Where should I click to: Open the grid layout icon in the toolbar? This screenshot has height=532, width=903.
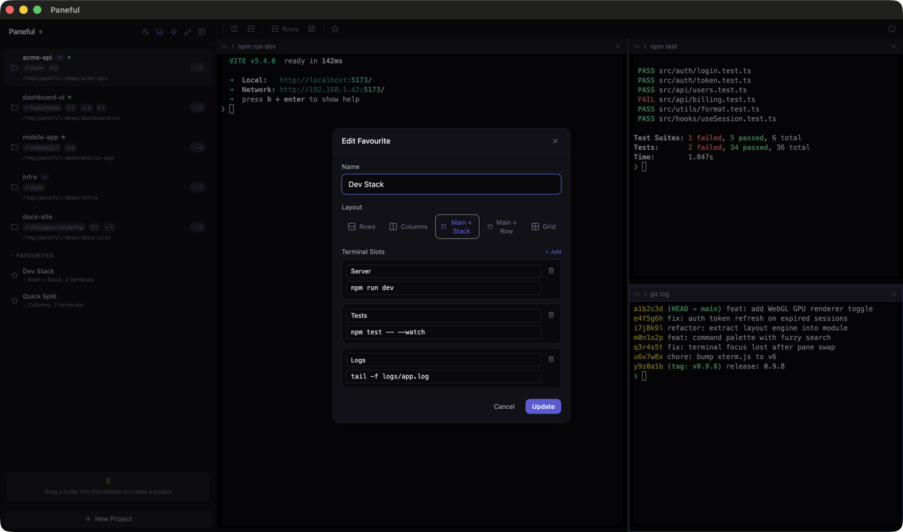pyautogui.click(x=311, y=28)
